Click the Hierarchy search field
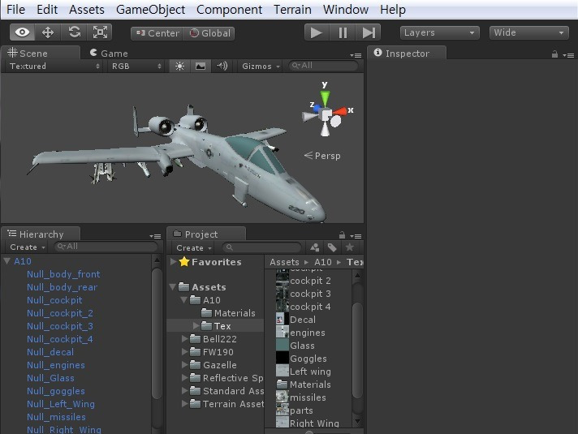578x434 pixels. click(106, 247)
